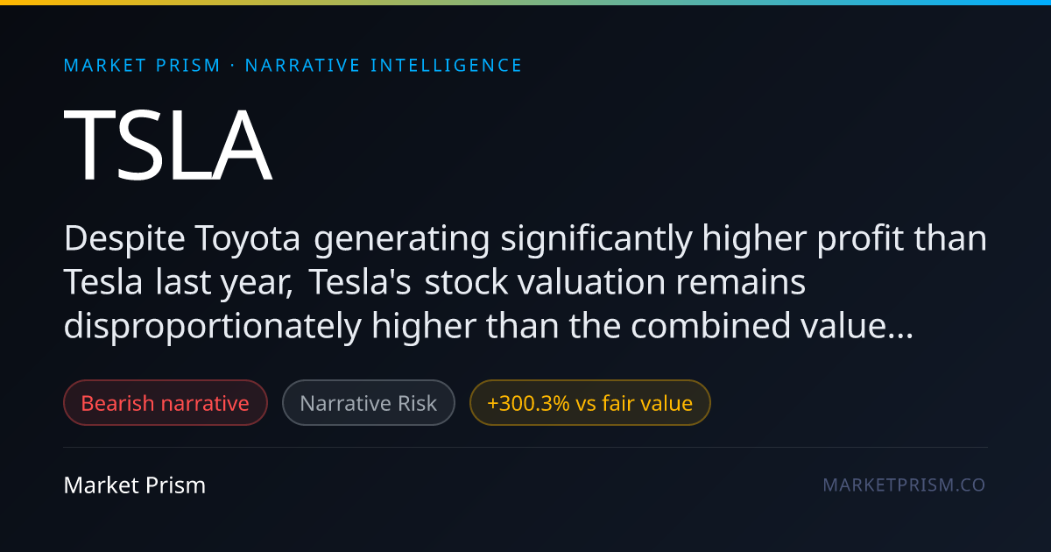Click the gradient color bar at top
The image size is (1051, 552).
525,3
